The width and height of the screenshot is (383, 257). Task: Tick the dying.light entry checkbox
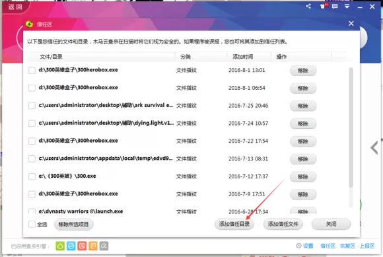(32, 124)
